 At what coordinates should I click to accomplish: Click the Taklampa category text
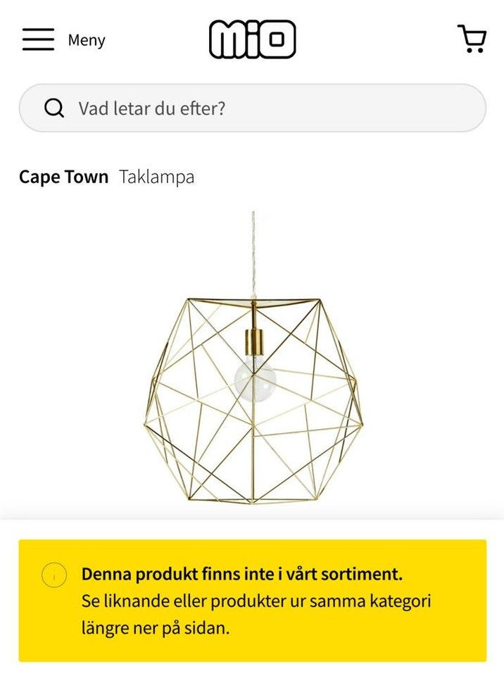pyautogui.click(x=156, y=177)
